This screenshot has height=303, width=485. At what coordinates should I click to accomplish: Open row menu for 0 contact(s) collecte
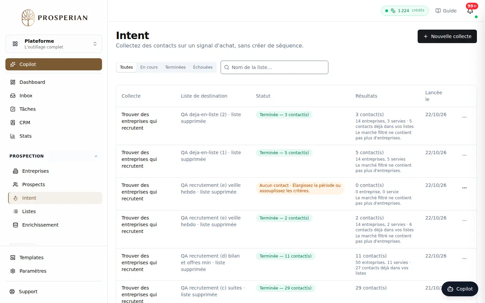[x=464, y=188]
